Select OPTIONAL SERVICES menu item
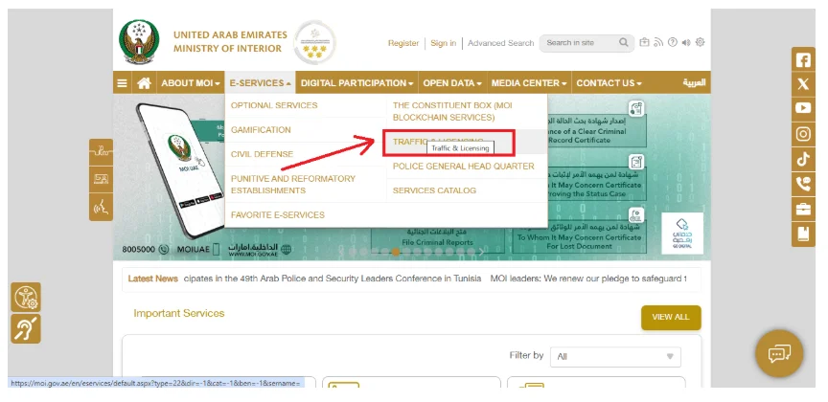The width and height of the screenshot is (828, 402). click(274, 105)
